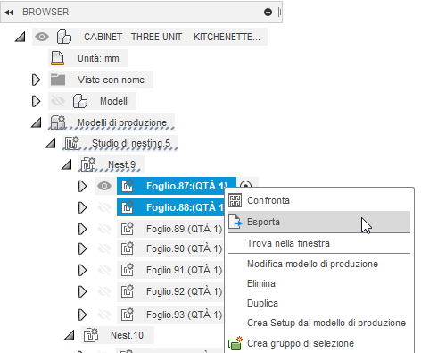Click the Studio di nesting.5 label
The width and height of the screenshot is (446, 353).
(131, 143)
